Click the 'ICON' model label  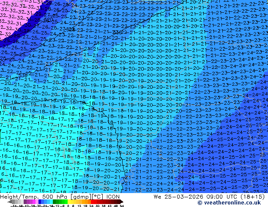pos(113,197)
